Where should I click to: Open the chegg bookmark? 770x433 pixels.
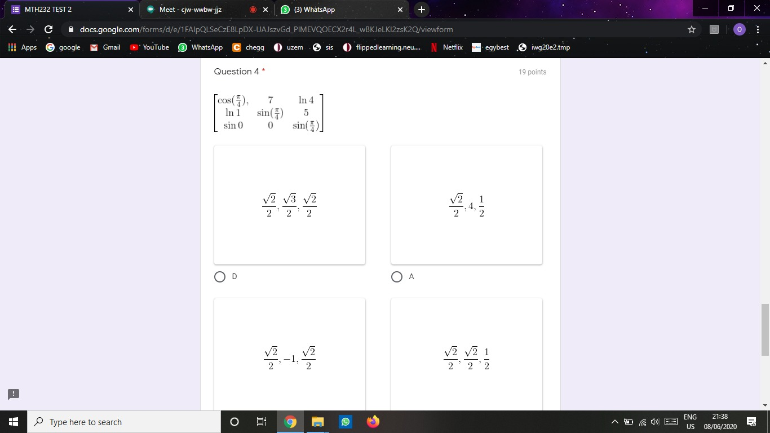[x=249, y=47]
